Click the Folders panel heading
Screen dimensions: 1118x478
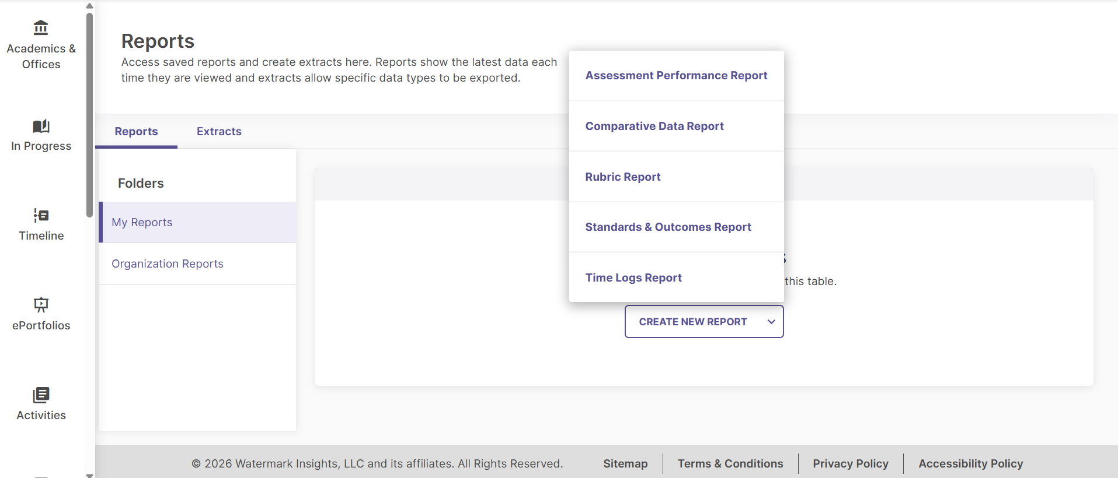pyautogui.click(x=141, y=184)
